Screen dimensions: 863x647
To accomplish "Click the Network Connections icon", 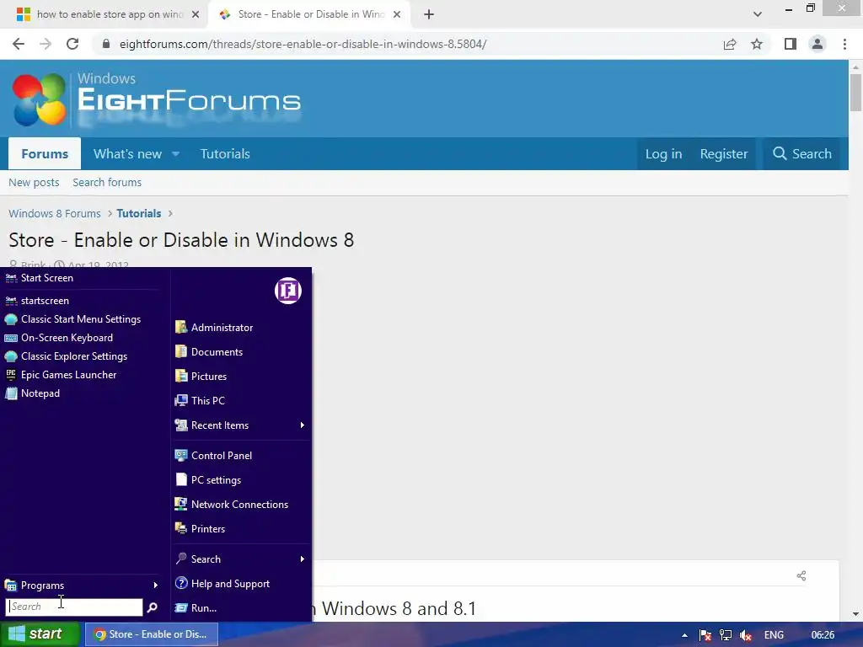I will click(181, 504).
